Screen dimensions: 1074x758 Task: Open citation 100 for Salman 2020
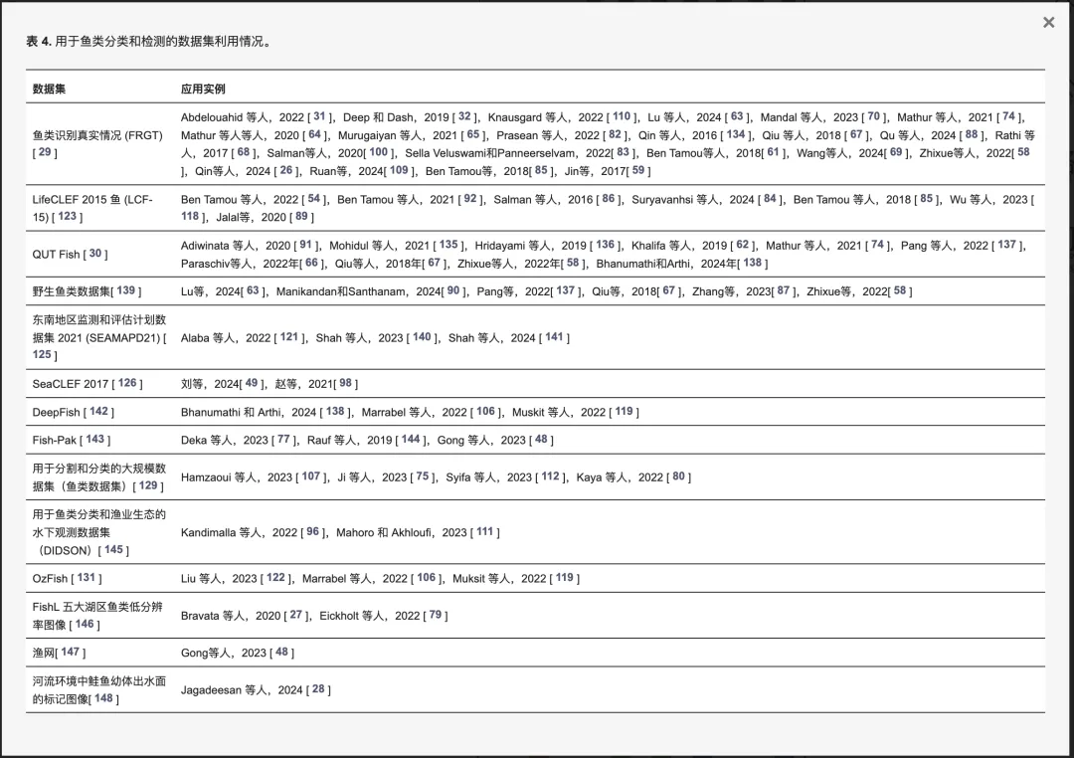click(x=379, y=152)
